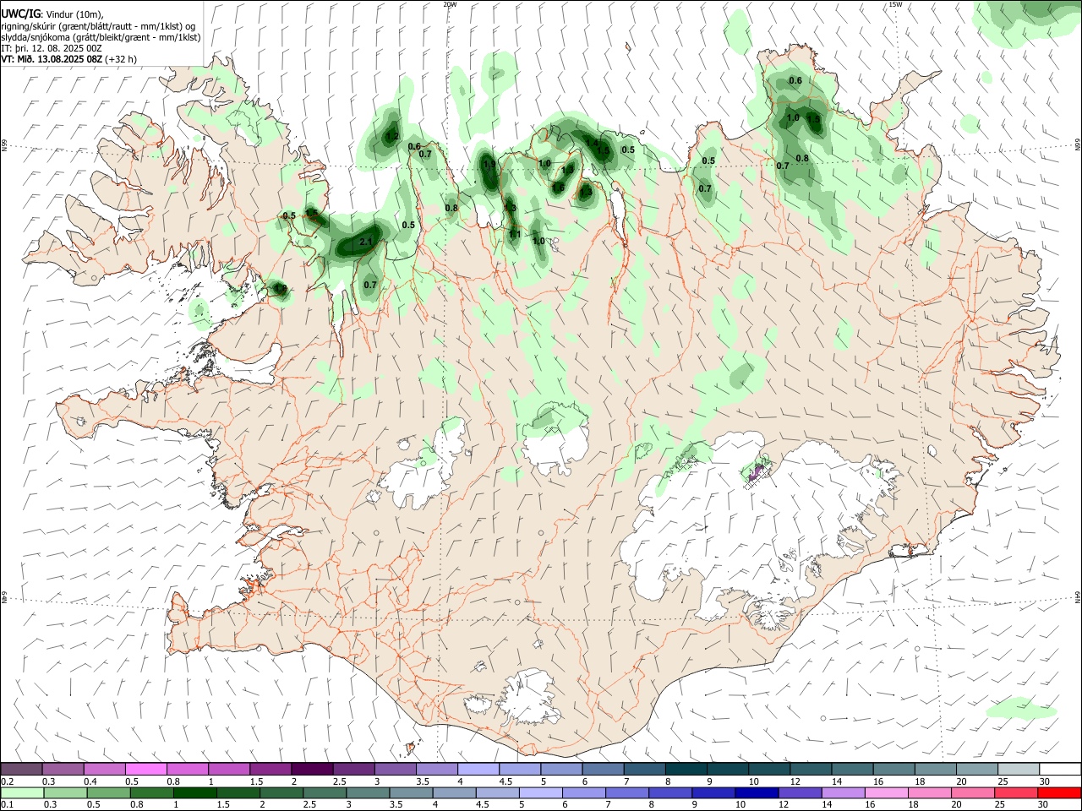
Task: Click the pale green 0.1–0.3 rain legend swatch
Action: (x=22, y=792)
